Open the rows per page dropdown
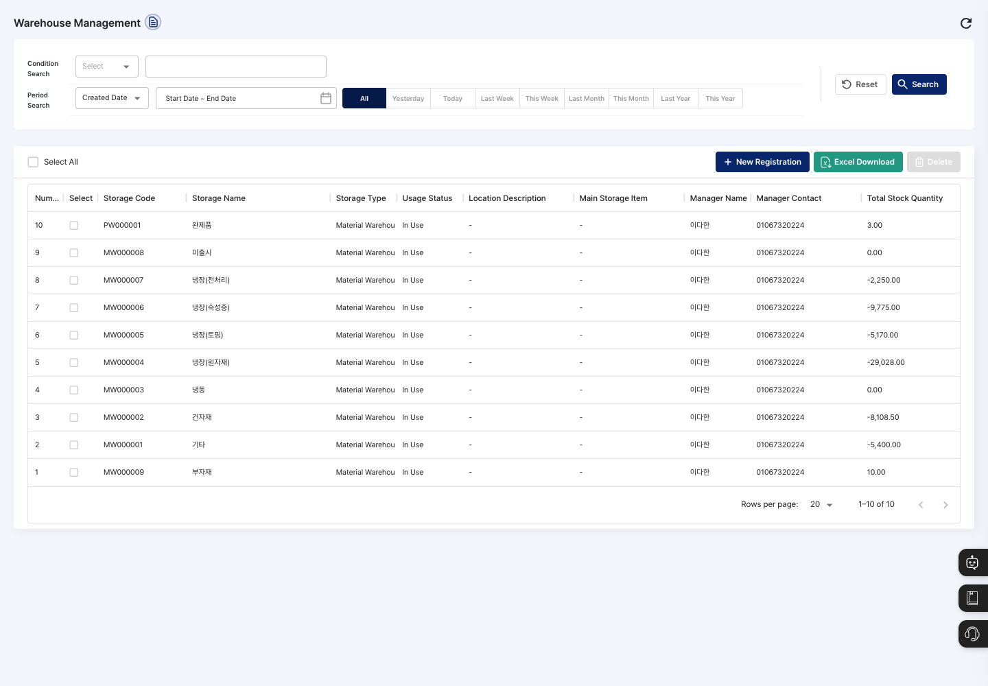Screen dimensions: 988x686 (821, 504)
